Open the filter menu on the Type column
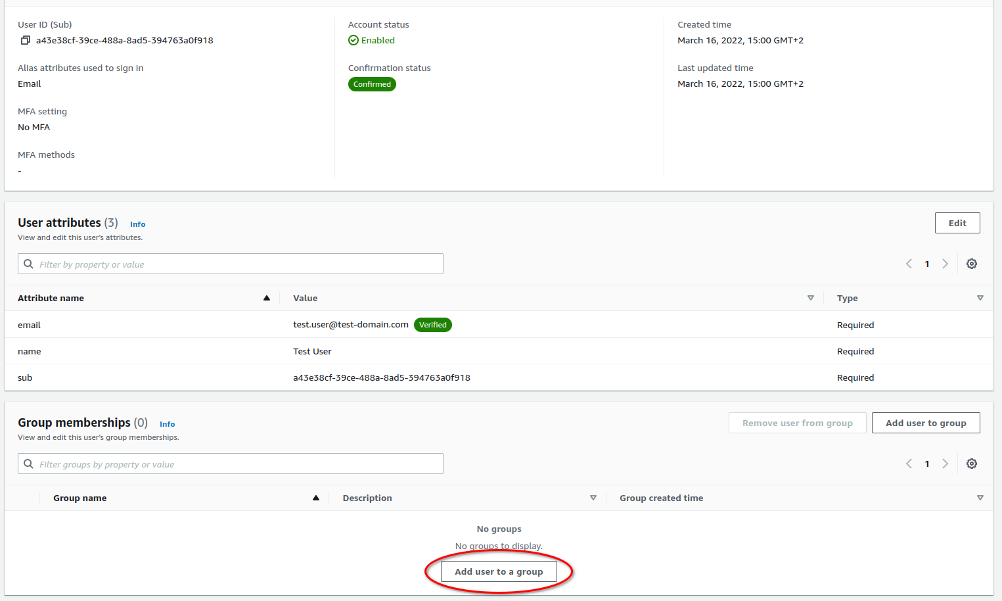This screenshot has height=601, width=1002. [x=980, y=298]
